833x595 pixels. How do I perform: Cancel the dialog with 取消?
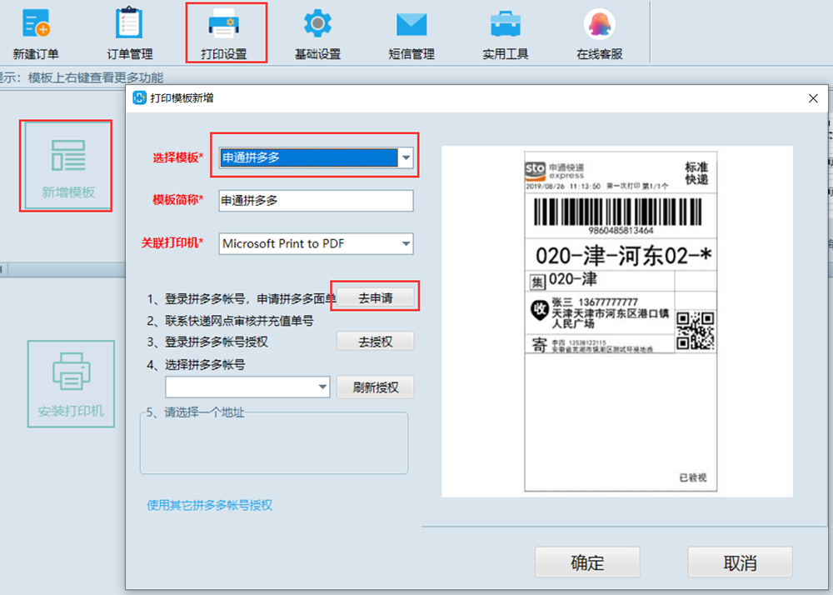click(x=740, y=562)
